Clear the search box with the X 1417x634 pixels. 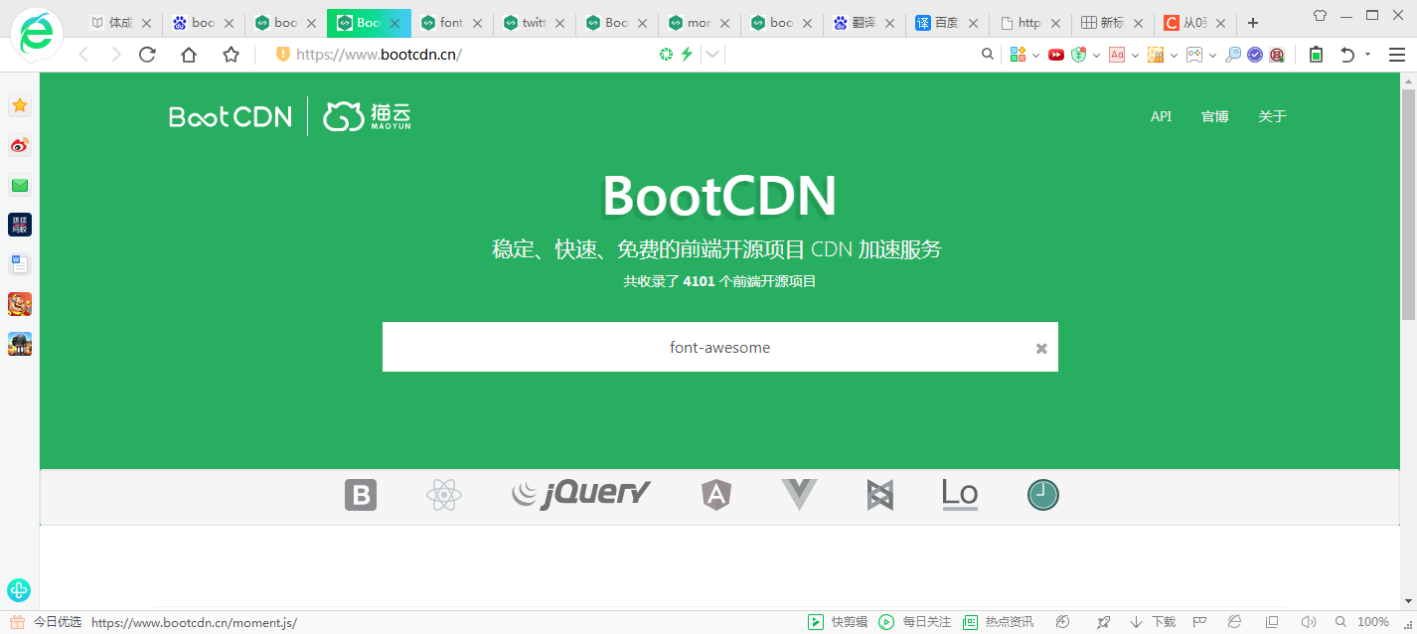(1041, 348)
